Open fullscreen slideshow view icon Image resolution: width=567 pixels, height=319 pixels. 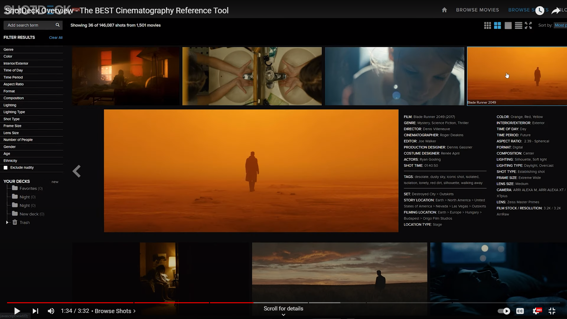(529, 25)
